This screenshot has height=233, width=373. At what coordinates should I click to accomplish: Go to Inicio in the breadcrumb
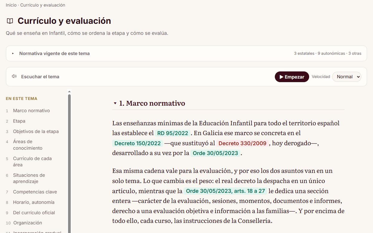(x=11, y=5)
